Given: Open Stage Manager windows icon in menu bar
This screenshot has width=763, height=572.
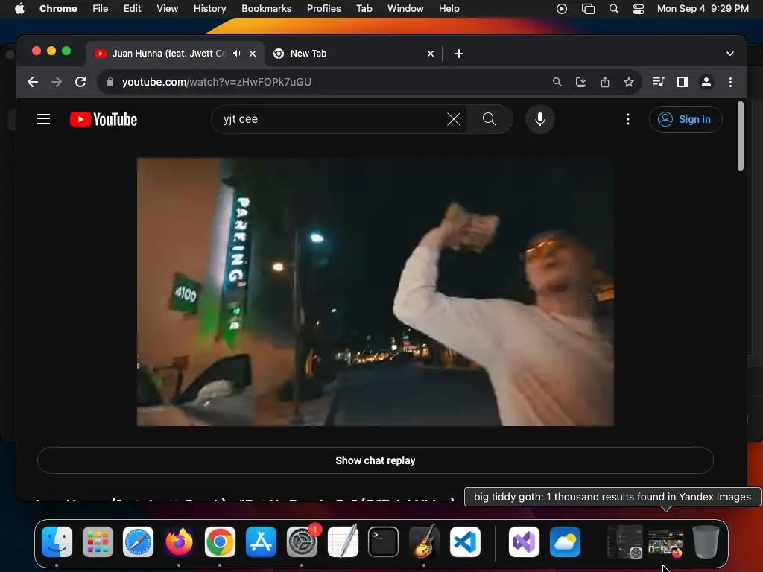Looking at the screenshot, I should click(x=588, y=8).
